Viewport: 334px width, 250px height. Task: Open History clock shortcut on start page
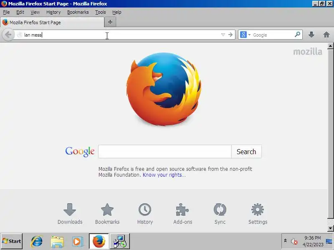point(145,214)
